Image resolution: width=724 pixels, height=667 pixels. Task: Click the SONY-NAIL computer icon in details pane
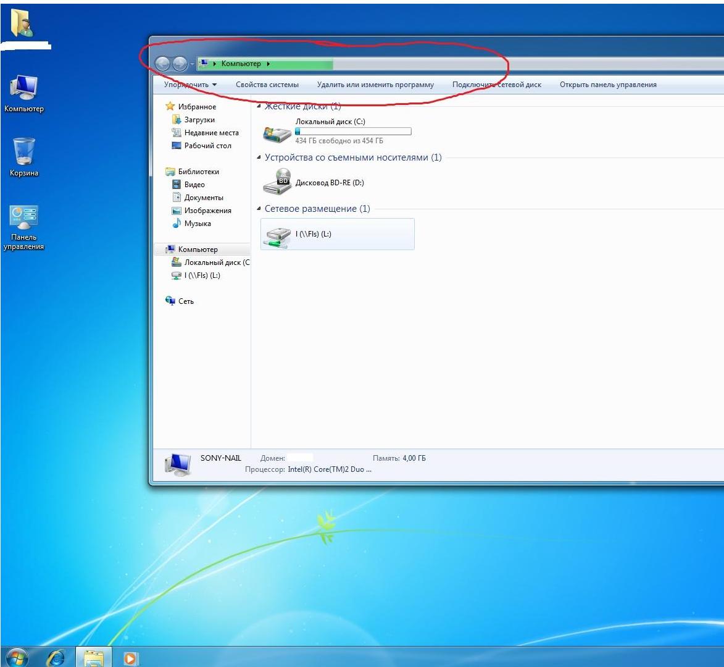(177, 464)
